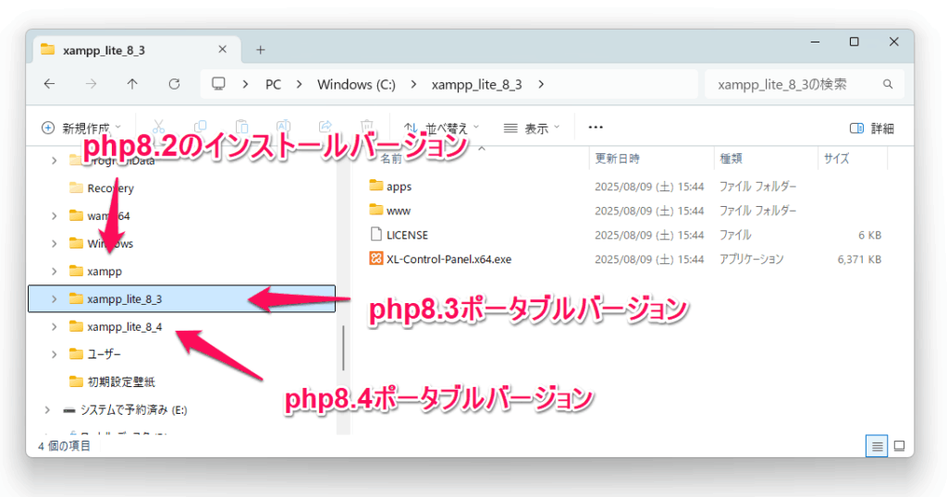This screenshot has width=947, height=497.
Task: Open the 新規作成 dropdown
Action: [x=81, y=127]
